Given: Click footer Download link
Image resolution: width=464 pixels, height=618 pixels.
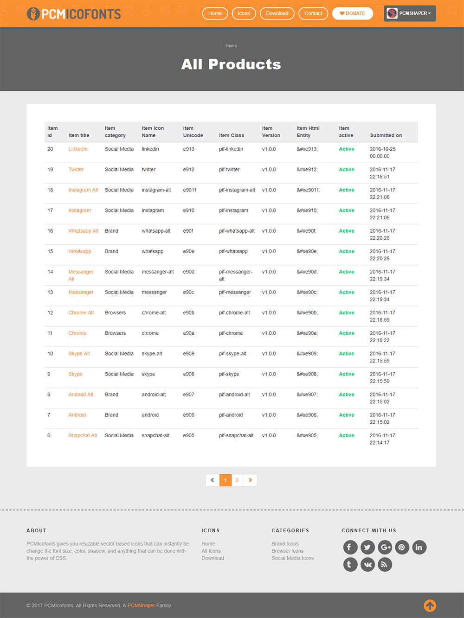Looking at the screenshot, I should (213, 558).
